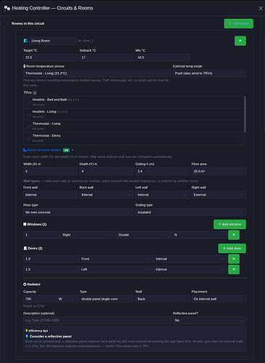Edit the Front door area field
Image resolution: width=265 pixels, height=363 pixels.
pyautogui.click(x=51, y=259)
